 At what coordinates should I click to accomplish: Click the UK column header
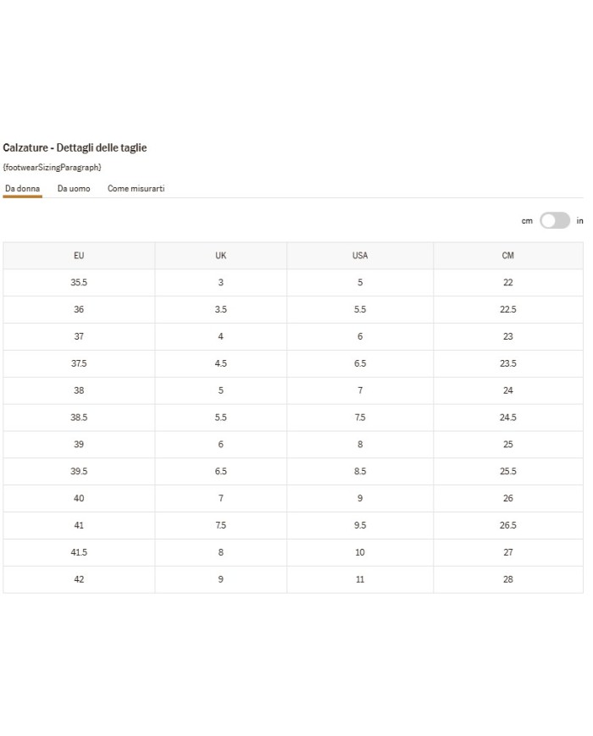pyautogui.click(x=221, y=256)
